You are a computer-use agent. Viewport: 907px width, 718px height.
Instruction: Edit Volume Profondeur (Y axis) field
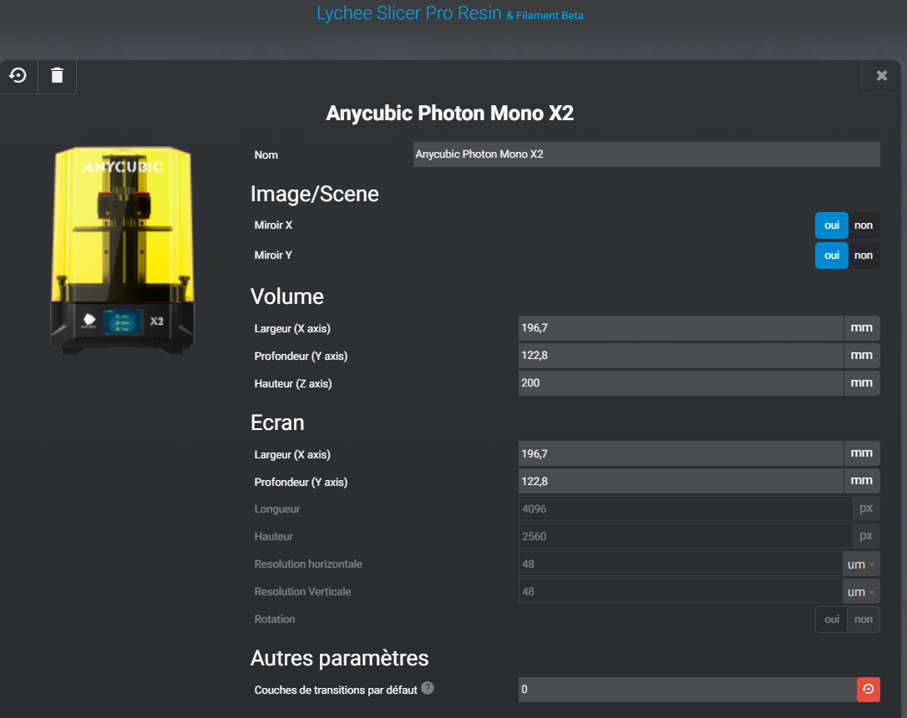click(681, 356)
